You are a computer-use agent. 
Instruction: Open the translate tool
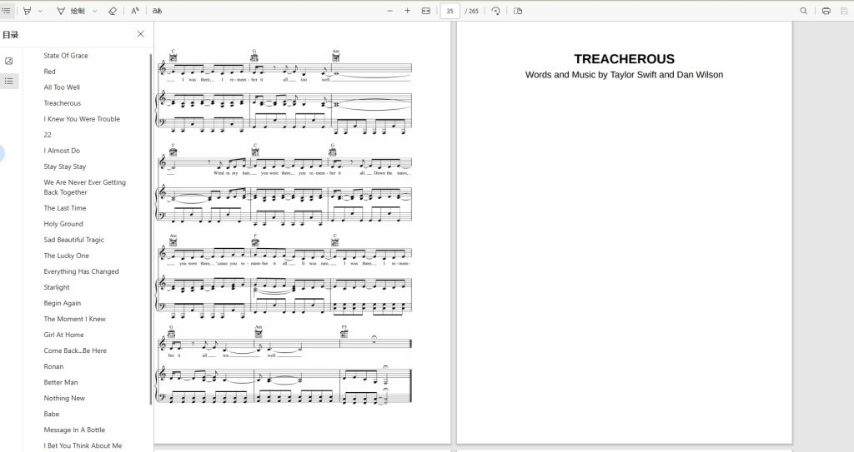pyautogui.click(x=158, y=11)
